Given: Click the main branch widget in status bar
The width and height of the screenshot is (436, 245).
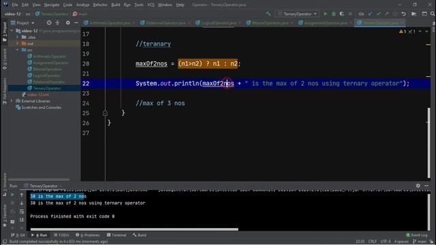Looking at the screenshot, I should (x=420, y=242).
